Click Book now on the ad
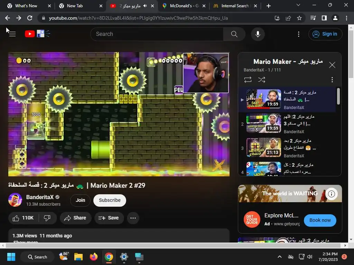The height and width of the screenshot is (265, 354). tap(320, 220)
